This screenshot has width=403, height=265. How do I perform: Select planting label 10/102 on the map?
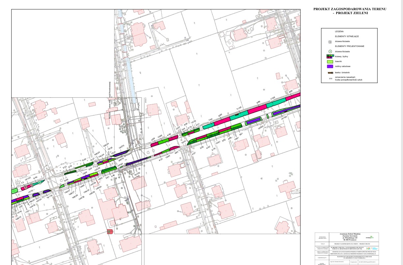[28, 179]
